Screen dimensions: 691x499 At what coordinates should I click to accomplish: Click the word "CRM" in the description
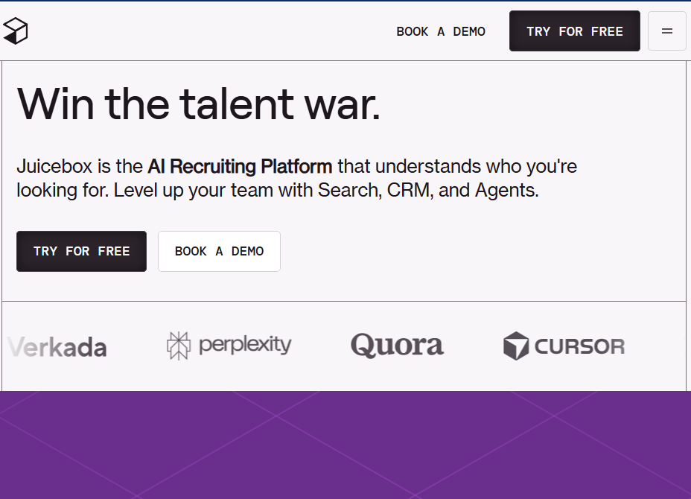407,190
